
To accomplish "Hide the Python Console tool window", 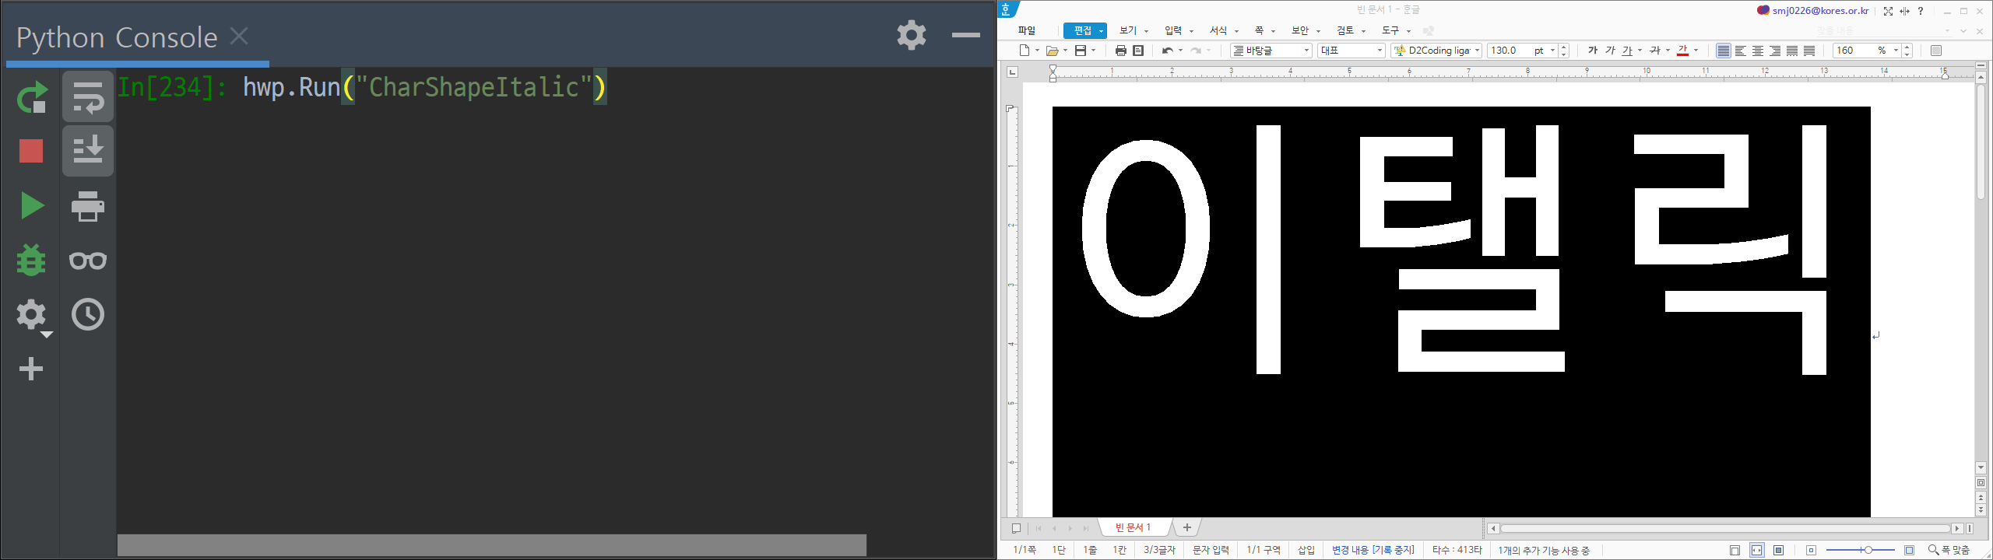I will click(x=966, y=35).
